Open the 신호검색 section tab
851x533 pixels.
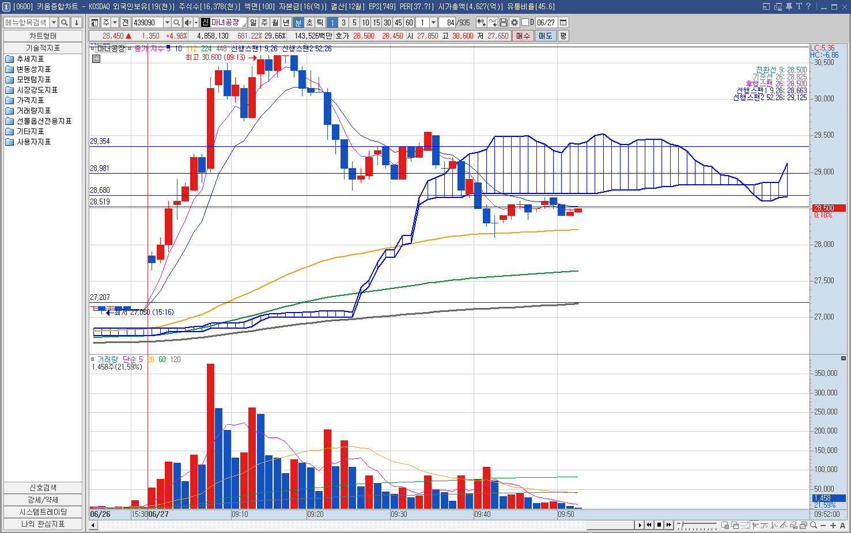click(x=43, y=488)
